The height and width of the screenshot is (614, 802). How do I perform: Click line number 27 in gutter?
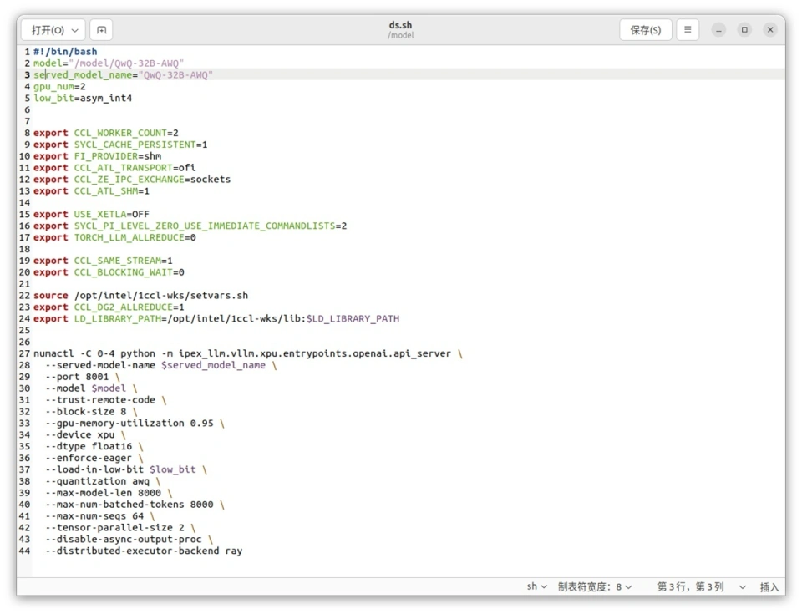tap(24, 353)
